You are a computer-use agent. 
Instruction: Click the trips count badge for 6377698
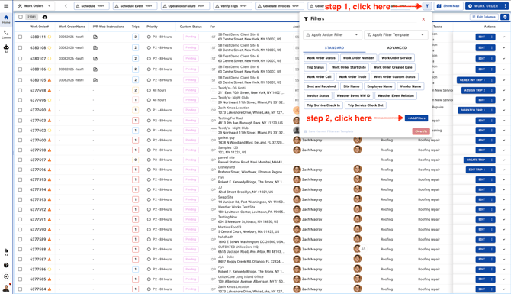pos(135,90)
